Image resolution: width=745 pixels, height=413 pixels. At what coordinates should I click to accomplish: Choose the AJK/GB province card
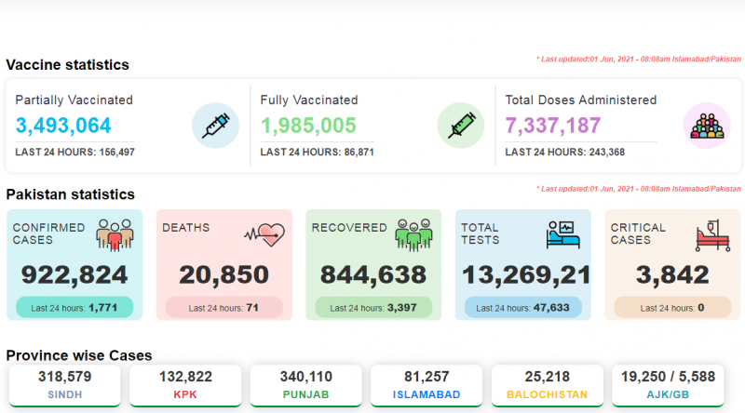(x=669, y=385)
